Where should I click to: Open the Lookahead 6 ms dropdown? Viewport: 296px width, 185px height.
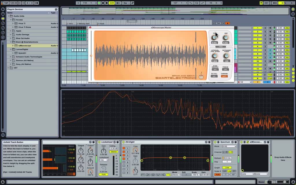[104, 160]
